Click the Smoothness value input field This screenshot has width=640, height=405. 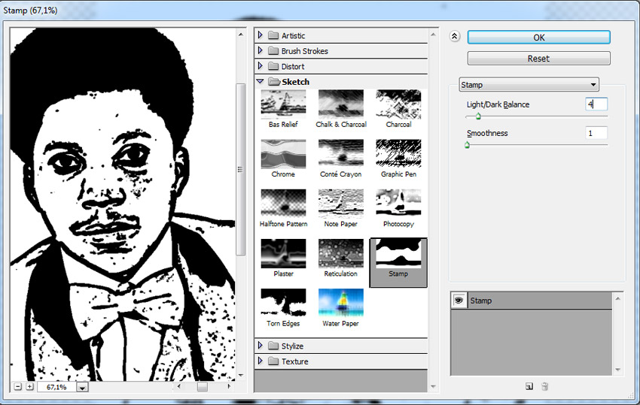(x=596, y=133)
